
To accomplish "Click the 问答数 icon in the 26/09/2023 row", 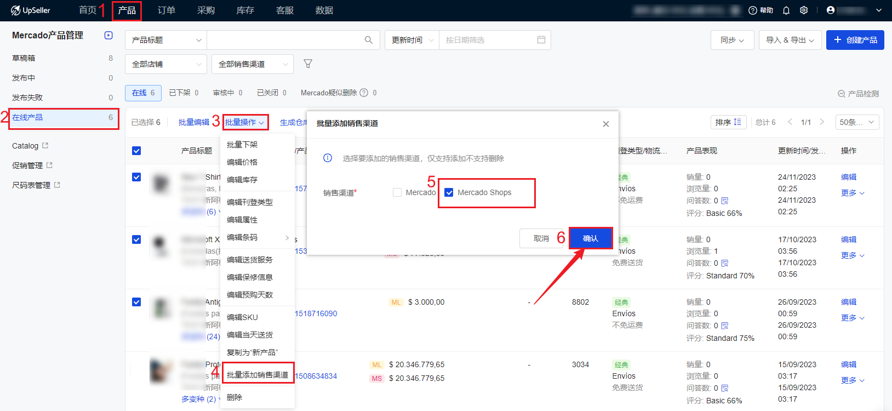I will click(725, 326).
